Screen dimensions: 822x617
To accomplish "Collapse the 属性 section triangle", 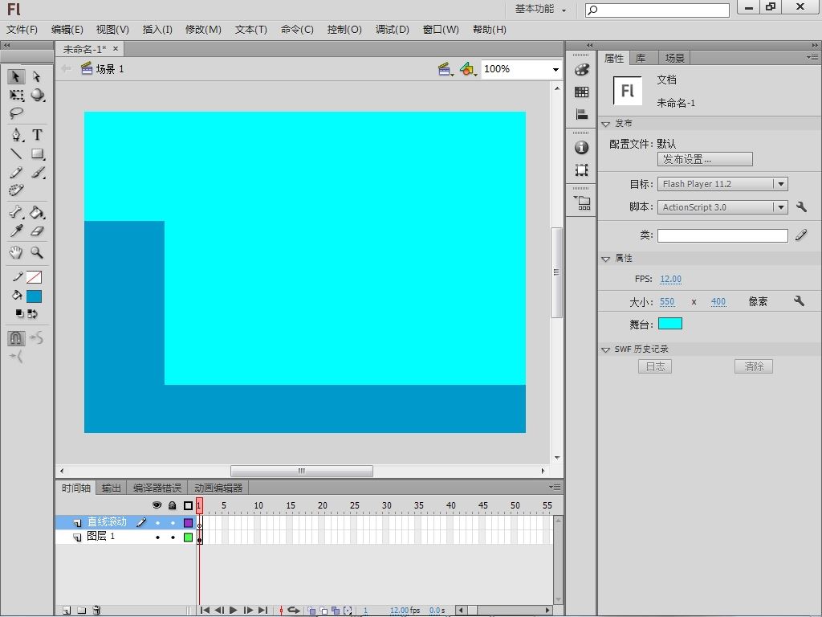I will click(605, 259).
